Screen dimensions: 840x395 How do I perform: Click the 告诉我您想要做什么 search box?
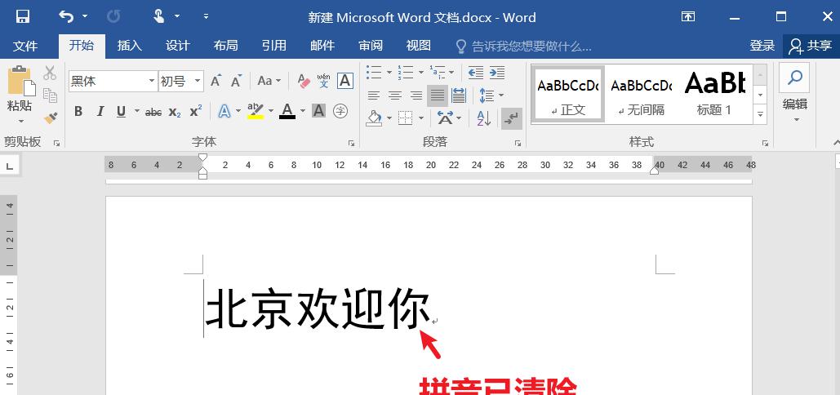pos(524,47)
